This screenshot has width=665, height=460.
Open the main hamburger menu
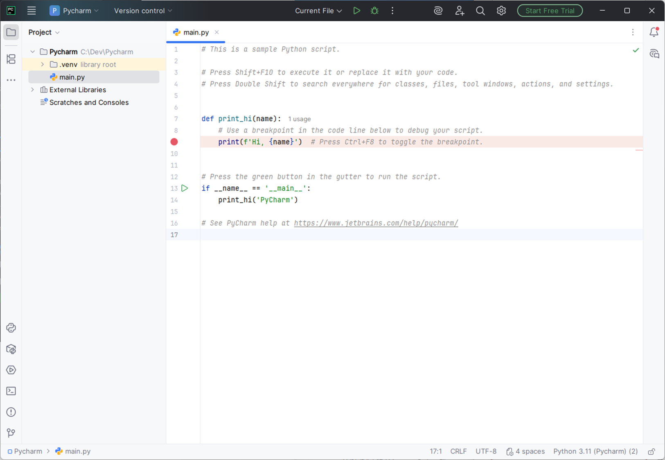point(32,11)
